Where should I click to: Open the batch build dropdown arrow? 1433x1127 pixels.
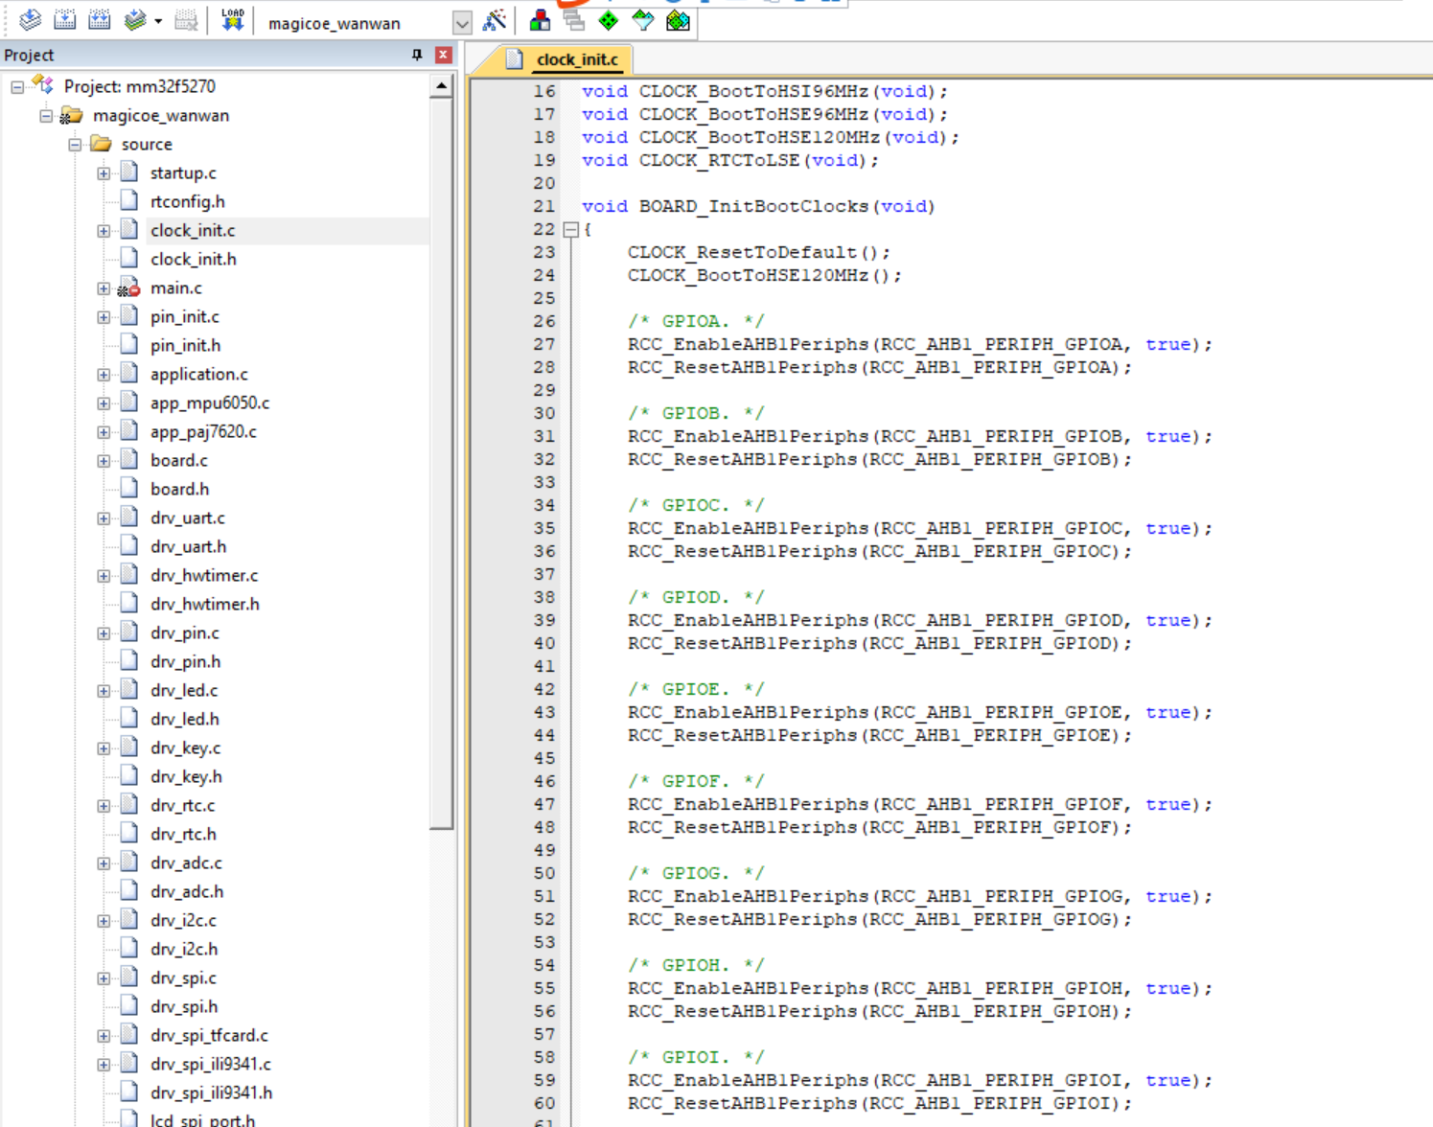point(158,21)
